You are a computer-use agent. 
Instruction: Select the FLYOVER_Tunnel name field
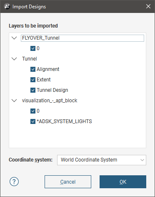click(x=82, y=38)
